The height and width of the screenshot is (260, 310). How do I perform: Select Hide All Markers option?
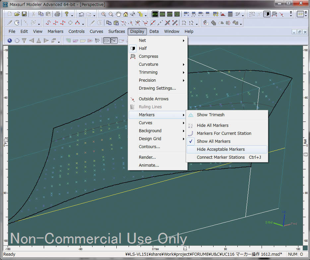click(227, 125)
